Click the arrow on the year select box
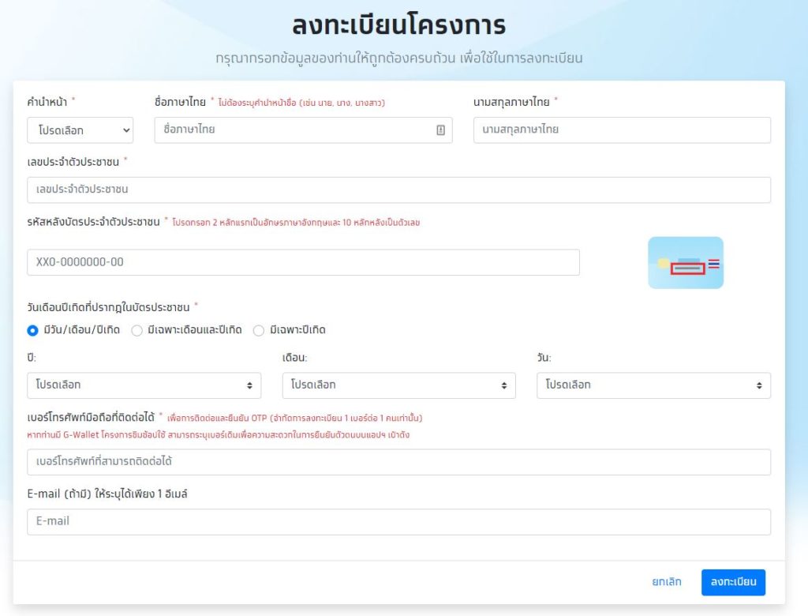The height and width of the screenshot is (616, 808). click(249, 385)
